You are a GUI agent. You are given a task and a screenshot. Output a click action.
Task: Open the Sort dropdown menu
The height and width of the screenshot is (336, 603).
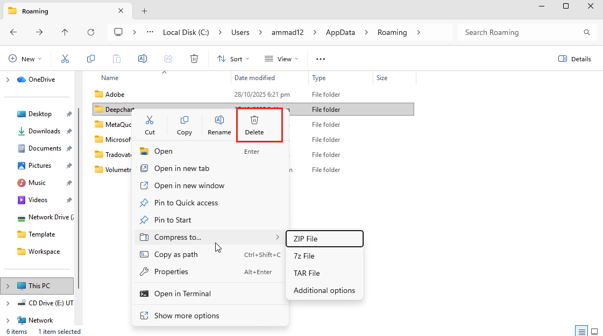pyautogui.click(x=233, y=59)
